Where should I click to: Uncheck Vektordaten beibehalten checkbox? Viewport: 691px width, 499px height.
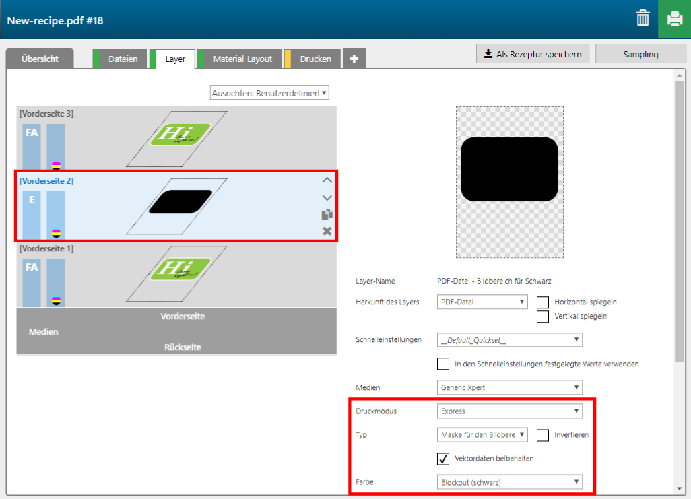pos(443,459)
